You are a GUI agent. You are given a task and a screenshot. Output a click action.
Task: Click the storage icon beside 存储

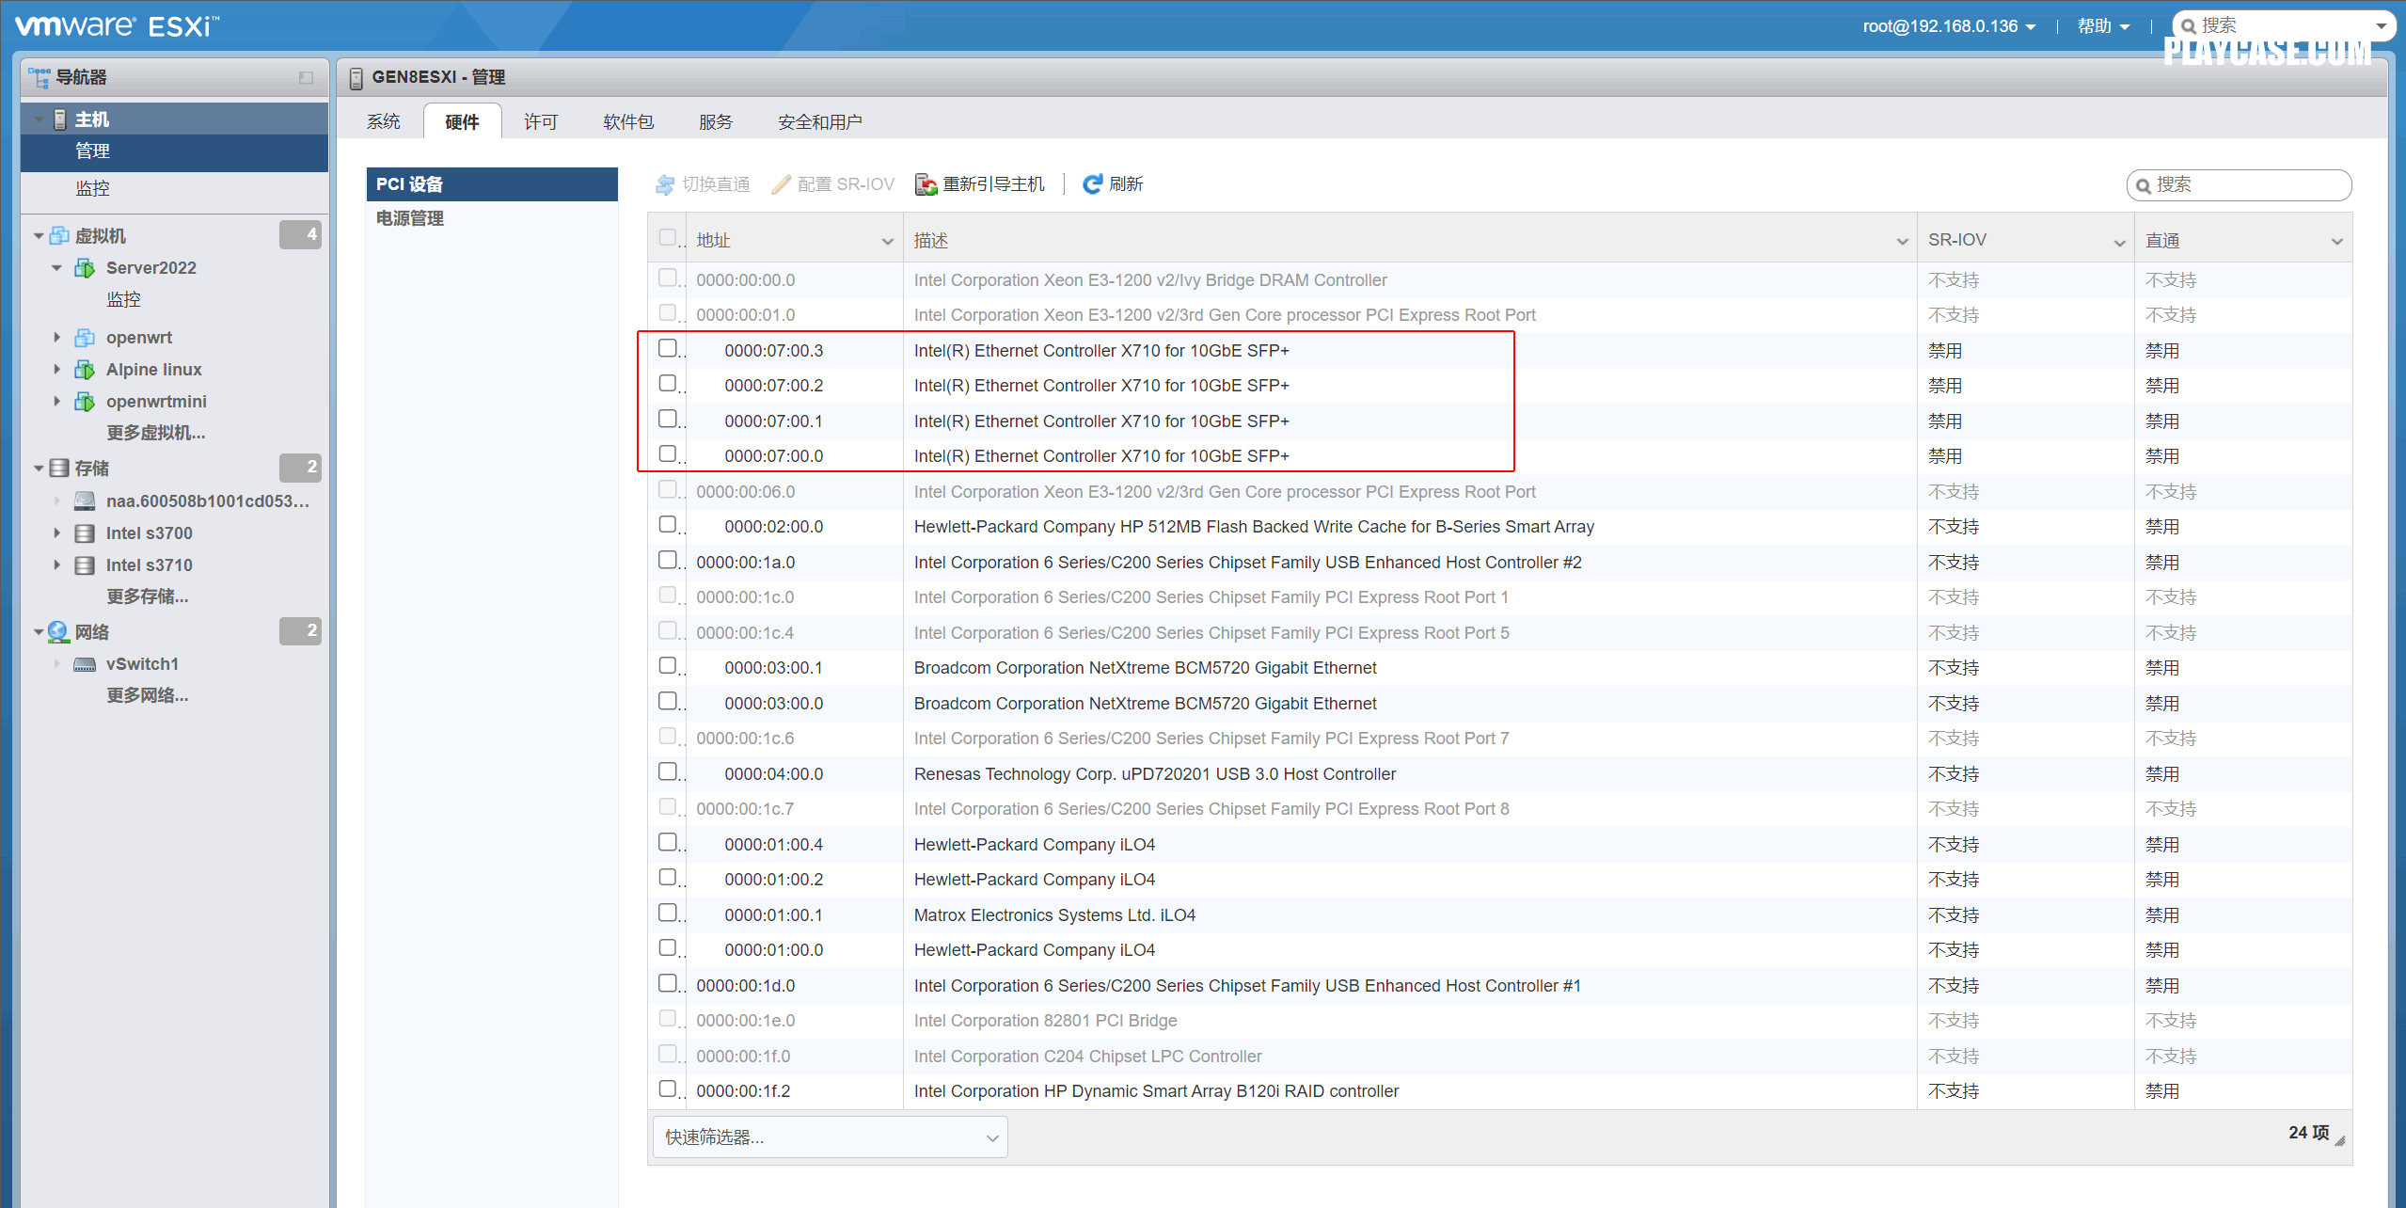coord(59,468)
